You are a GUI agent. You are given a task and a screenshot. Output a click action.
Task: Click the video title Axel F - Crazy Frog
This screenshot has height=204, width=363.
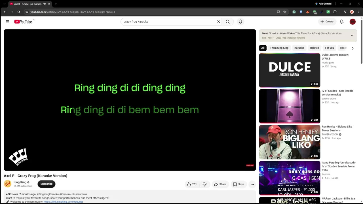pos(35,176)
